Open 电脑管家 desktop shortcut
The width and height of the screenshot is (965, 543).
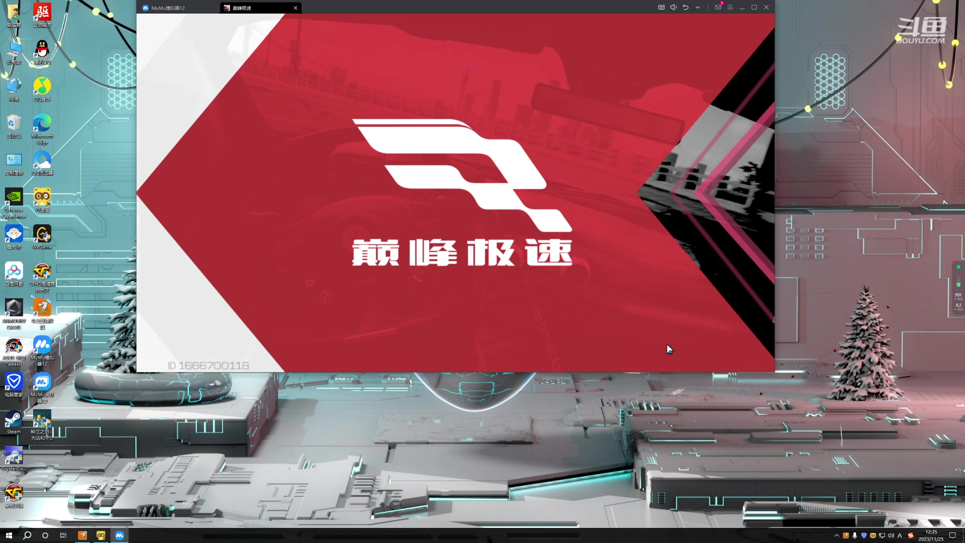[x=14, y=385]
